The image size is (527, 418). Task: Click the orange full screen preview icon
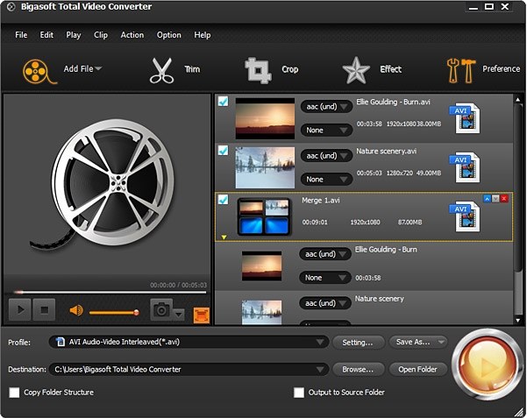pos(201,314)
